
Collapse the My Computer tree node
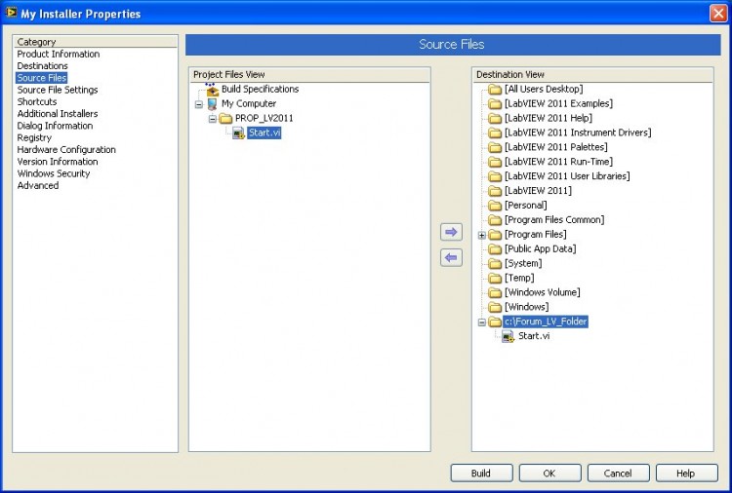tap(199, 104)
